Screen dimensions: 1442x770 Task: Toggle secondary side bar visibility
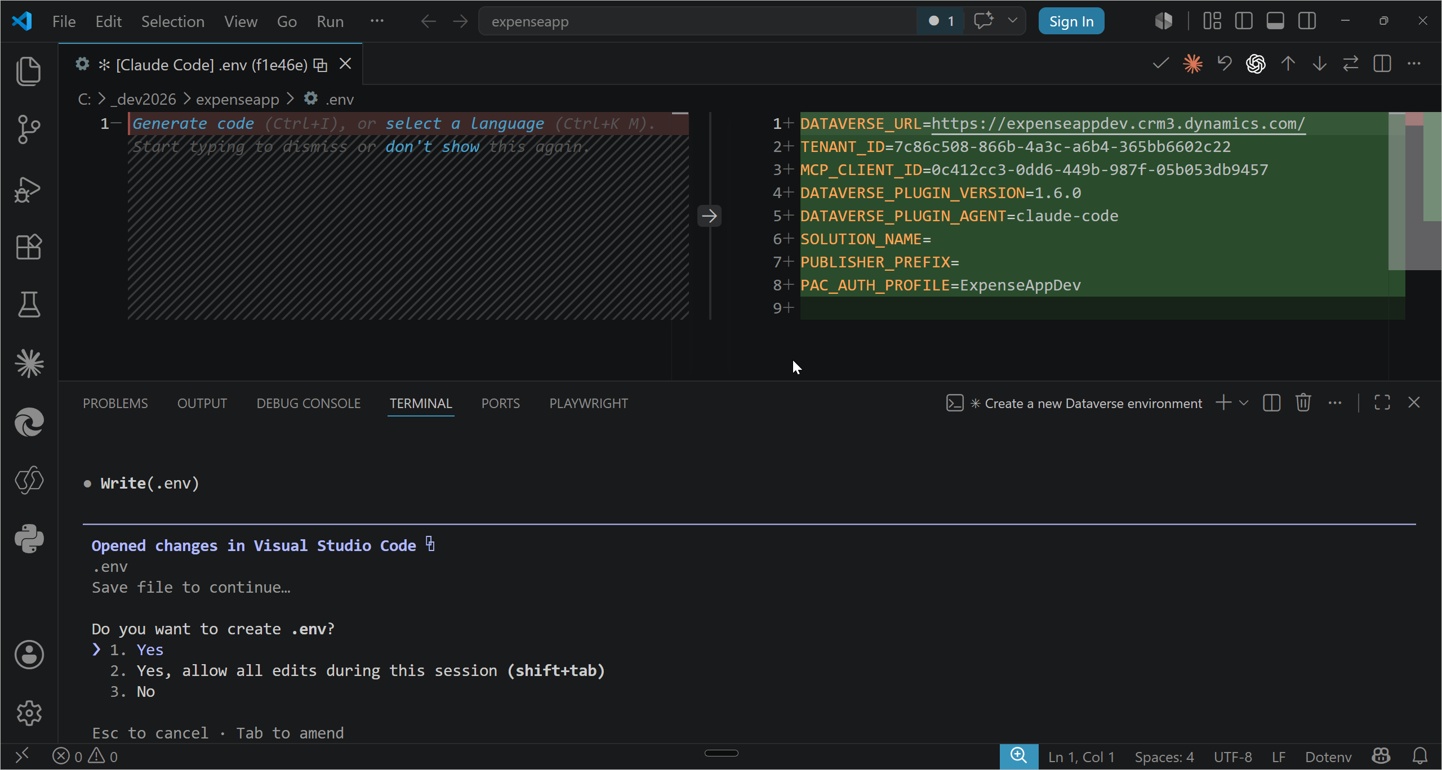[1307, 21]
